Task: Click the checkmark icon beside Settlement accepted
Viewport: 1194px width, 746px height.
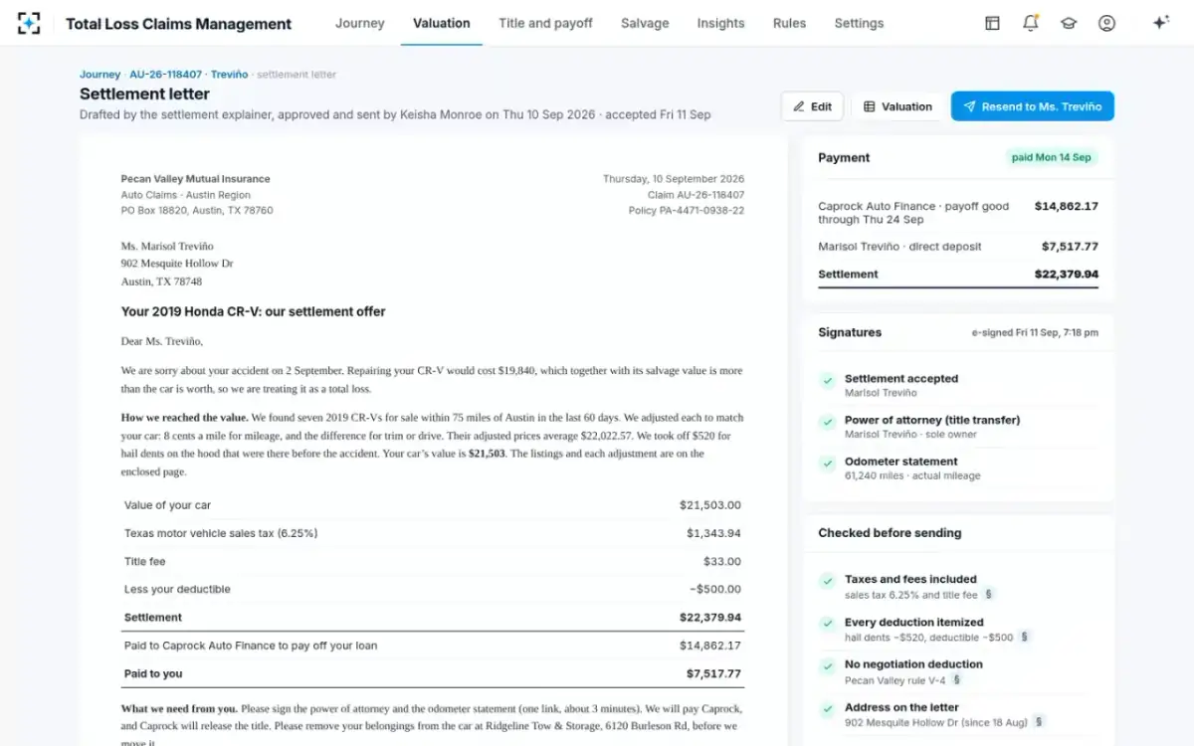Action: [x=827, y=380]
